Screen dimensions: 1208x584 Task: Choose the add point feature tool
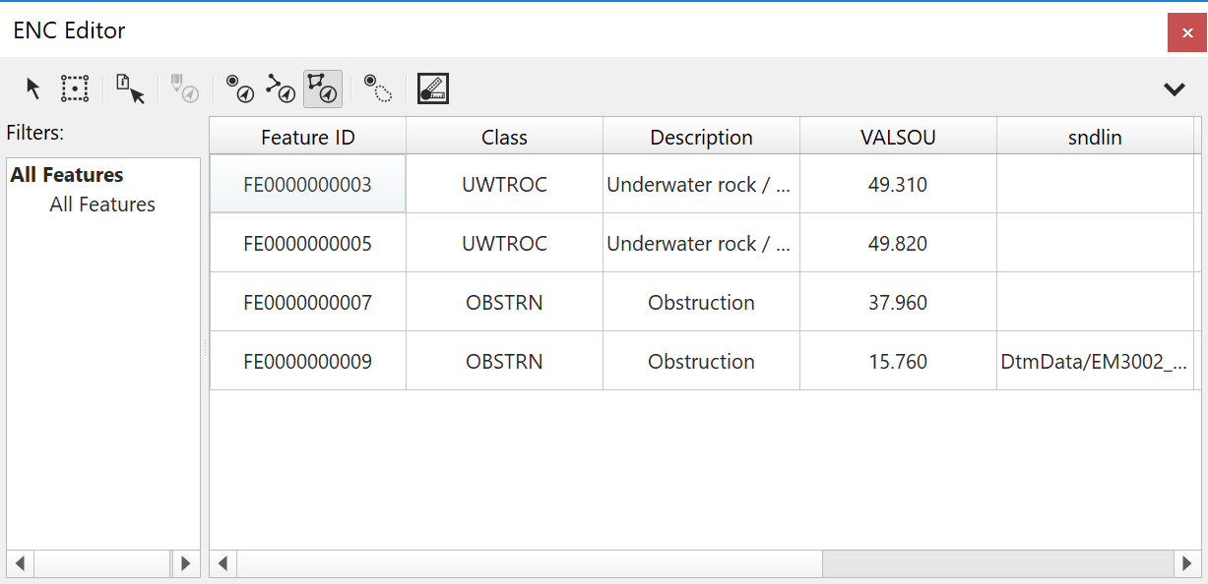click(240, 88)
